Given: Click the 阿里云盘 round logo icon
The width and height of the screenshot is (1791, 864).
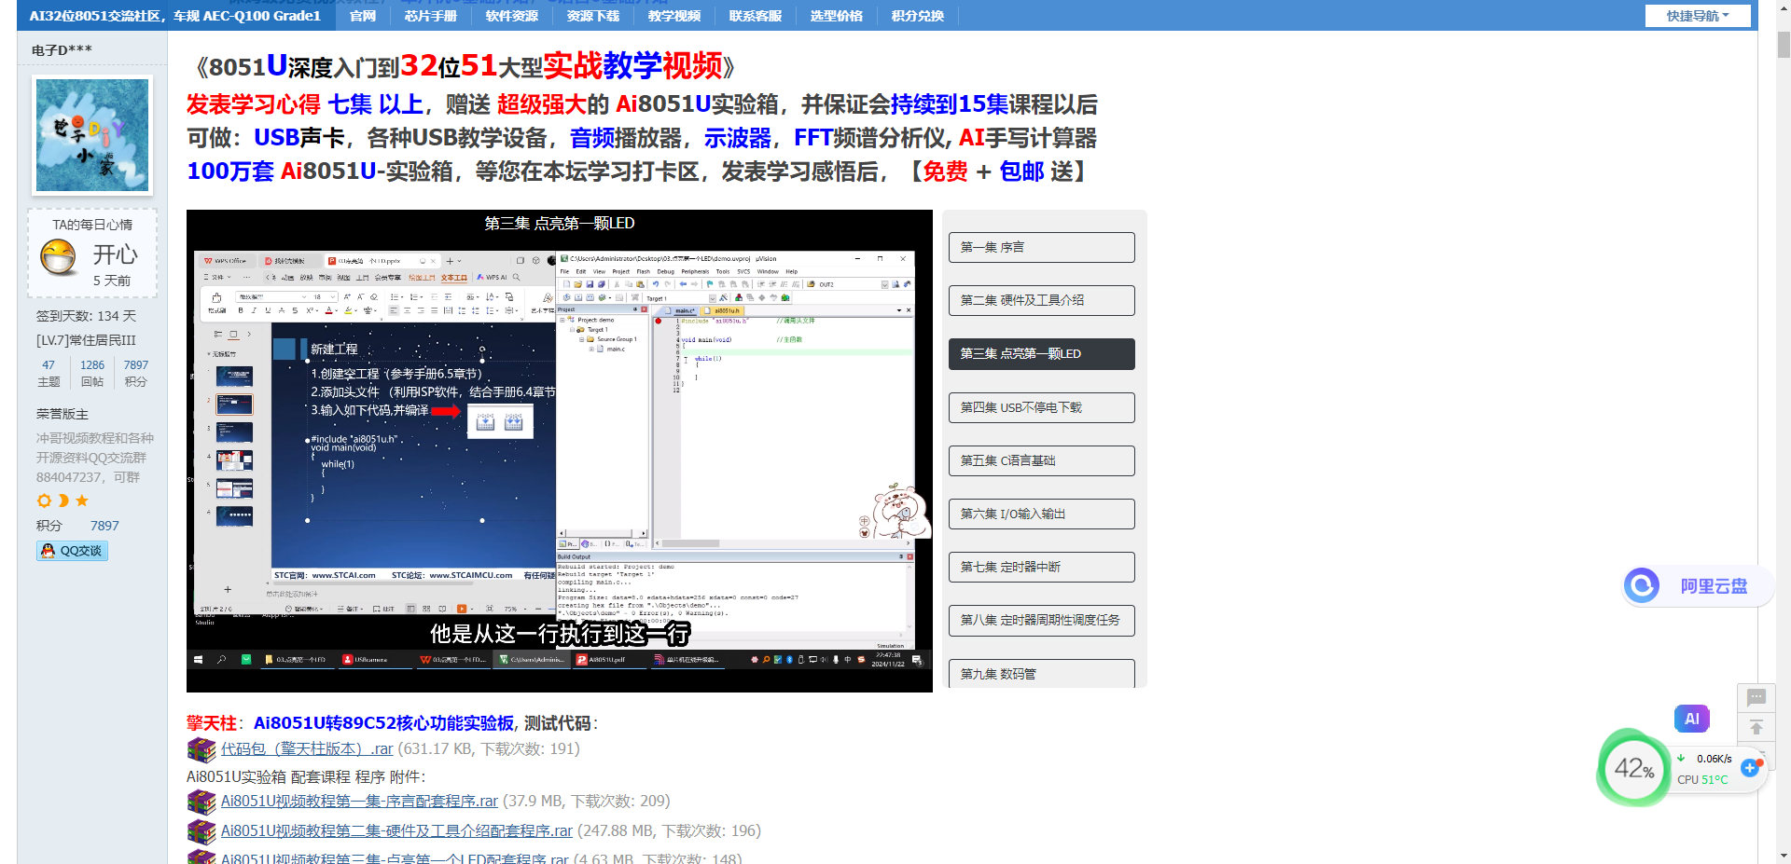Looking at the screenshot, I should 1642,586.
